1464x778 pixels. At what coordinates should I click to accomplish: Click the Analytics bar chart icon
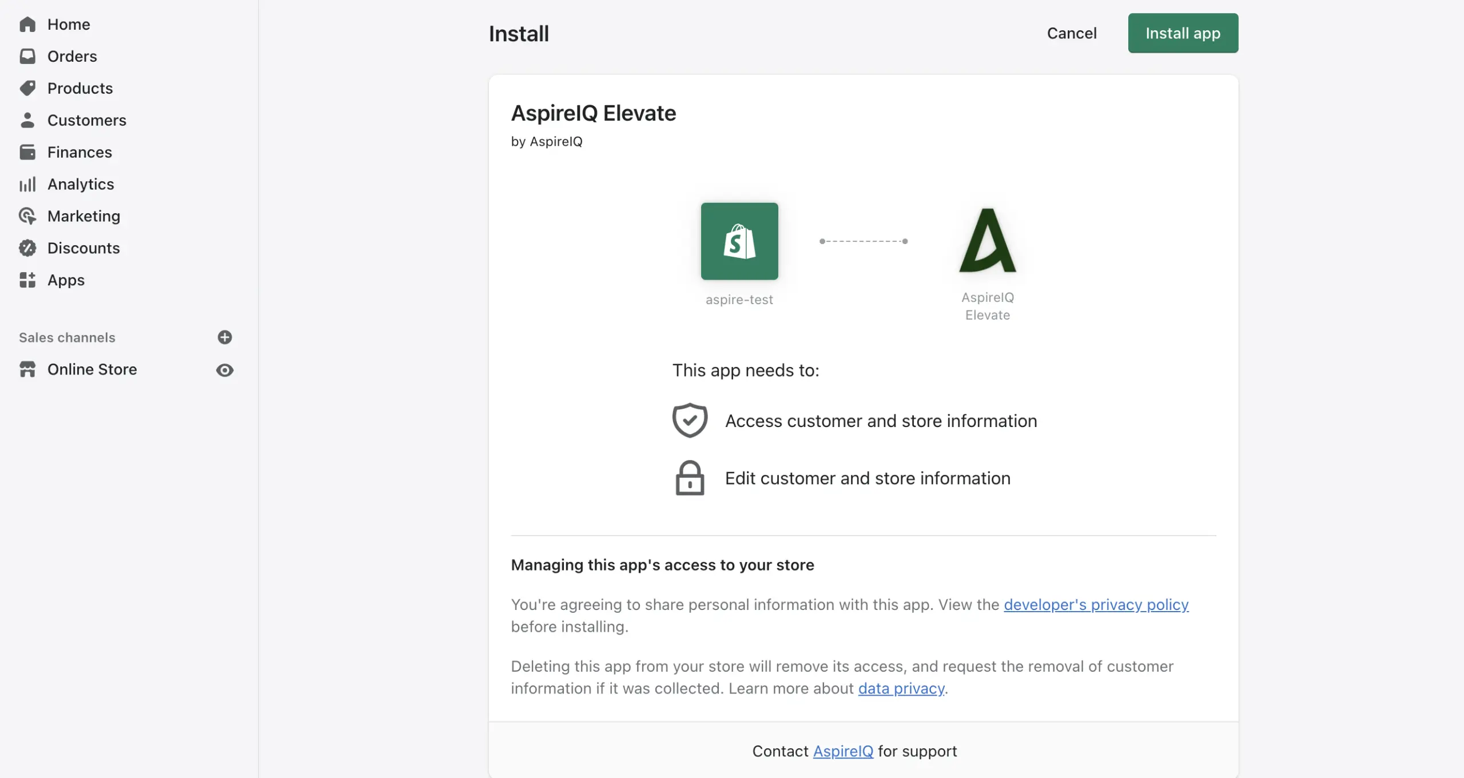[27, 184]
